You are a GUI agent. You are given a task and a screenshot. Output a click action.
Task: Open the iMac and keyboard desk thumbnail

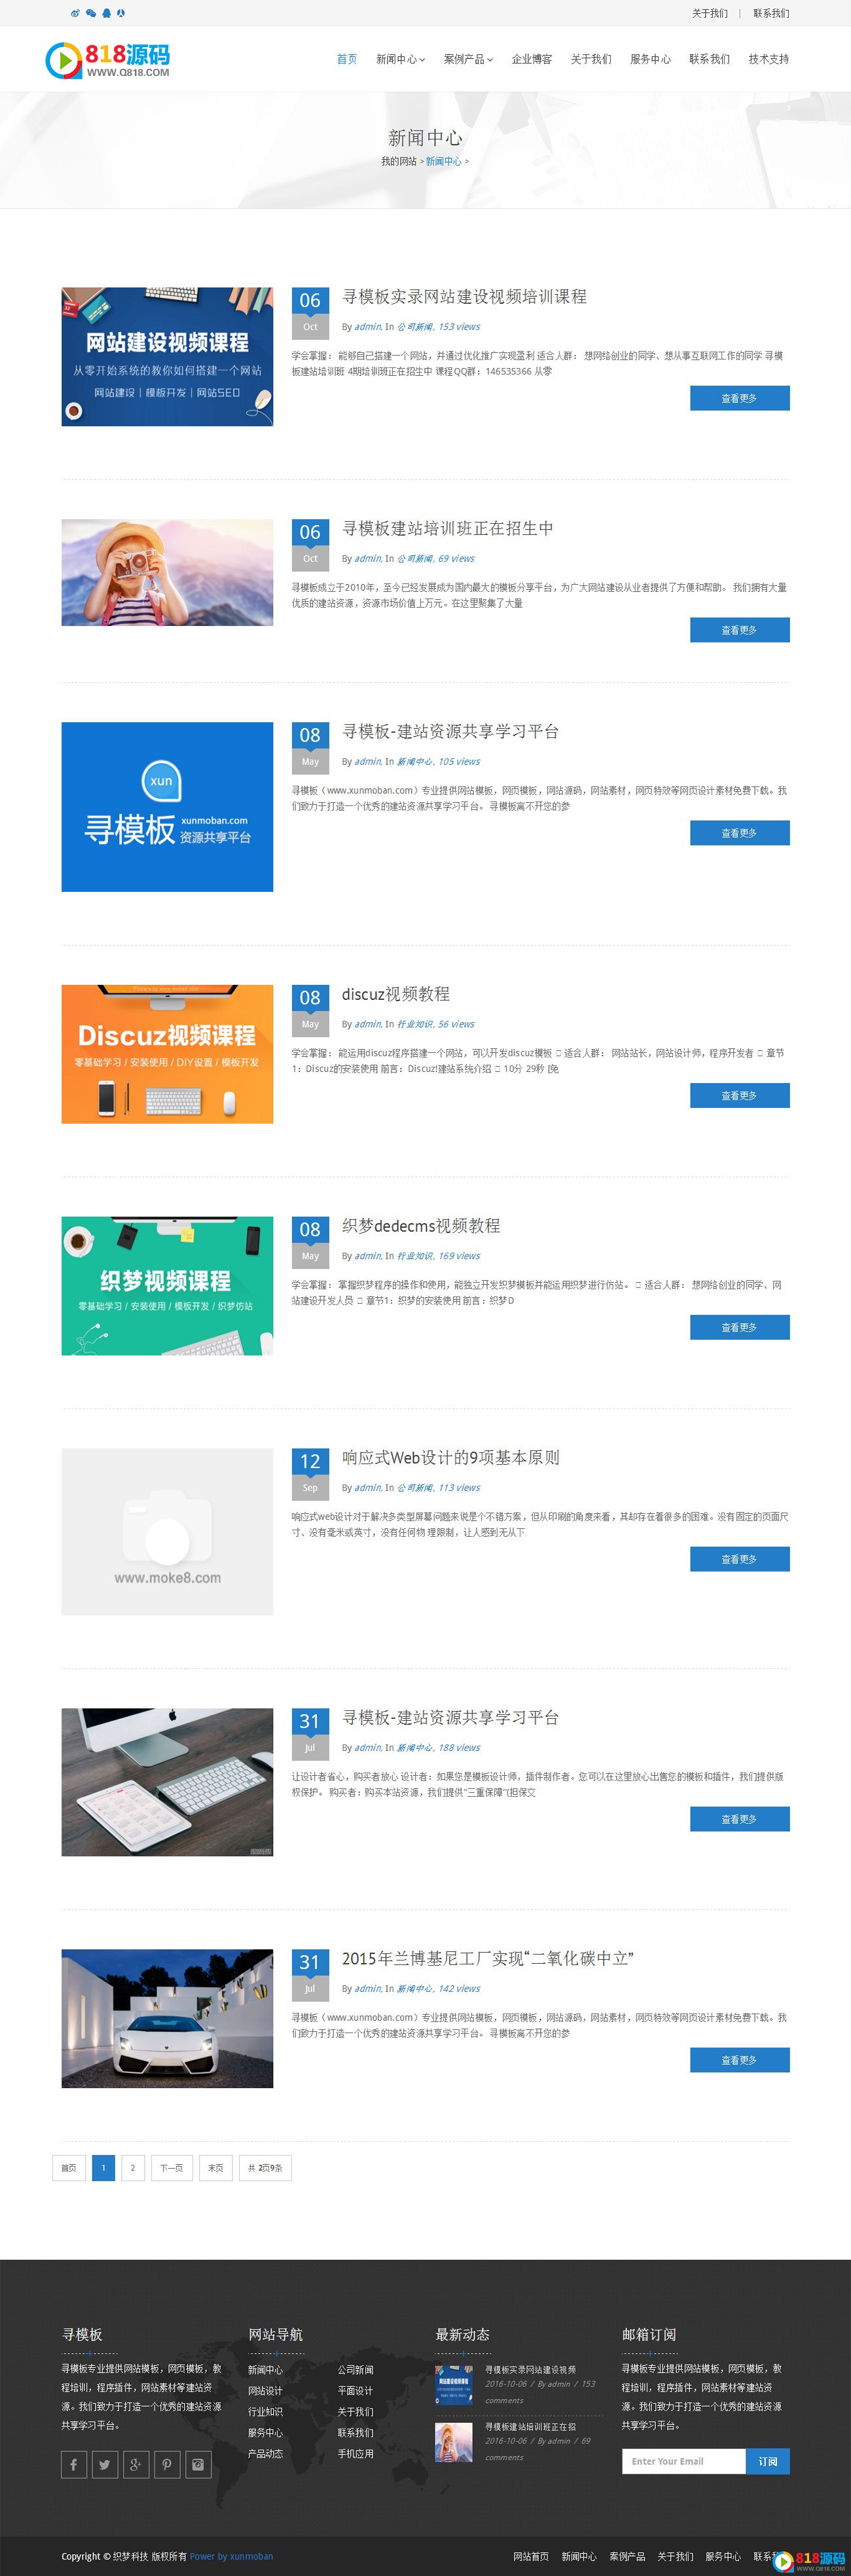click(x=167, y=1782)
